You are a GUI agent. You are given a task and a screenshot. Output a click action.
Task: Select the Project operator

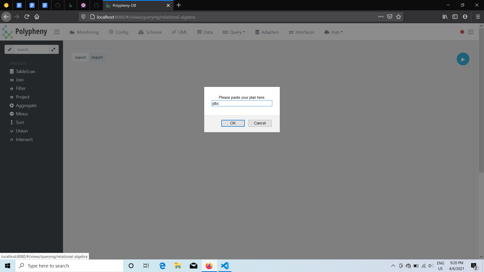pyautogui.click(x=22, y=97)
